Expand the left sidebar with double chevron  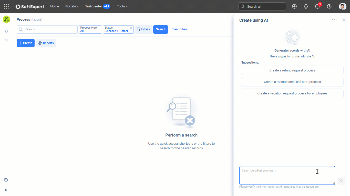[6, 190]
